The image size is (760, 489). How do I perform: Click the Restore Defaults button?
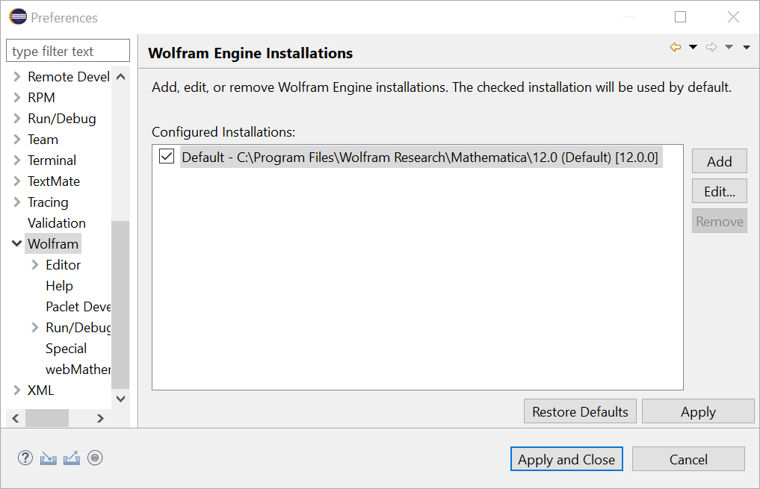[x=580, y=411]
